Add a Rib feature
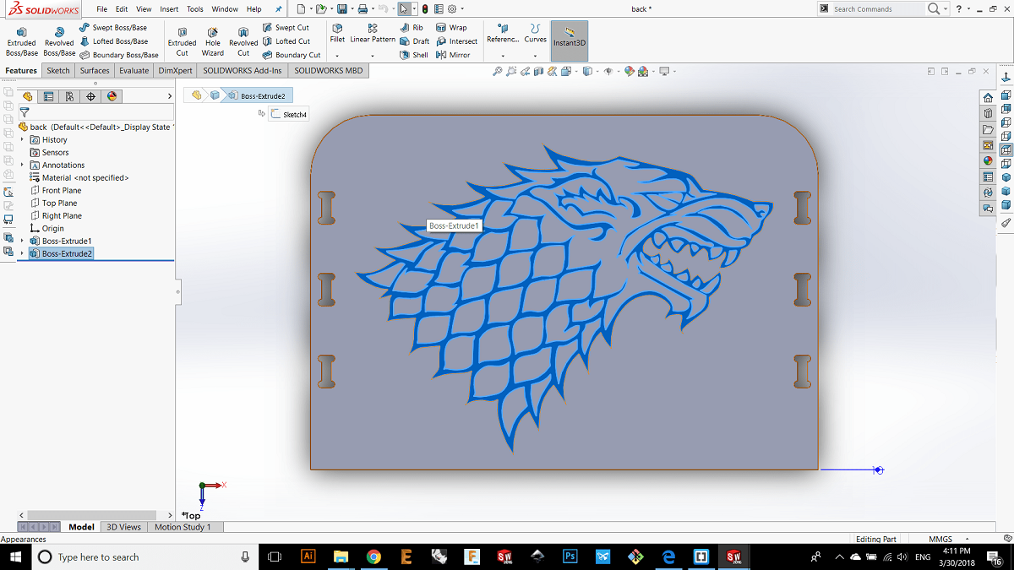 pyautogui.click(x=412, y=28)
